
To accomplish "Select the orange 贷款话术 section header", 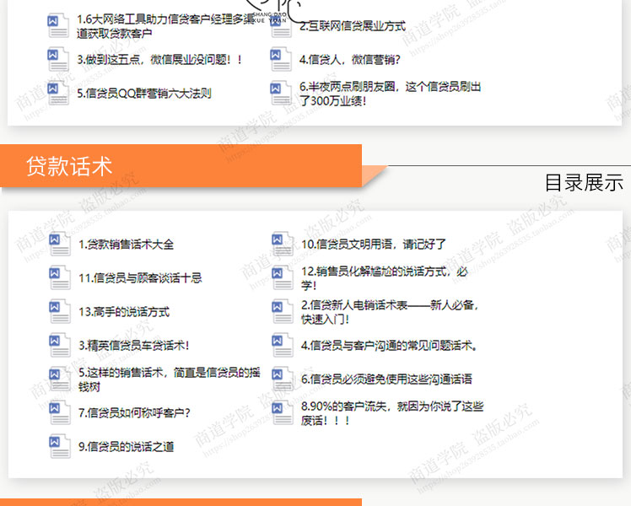I will 181,165.
